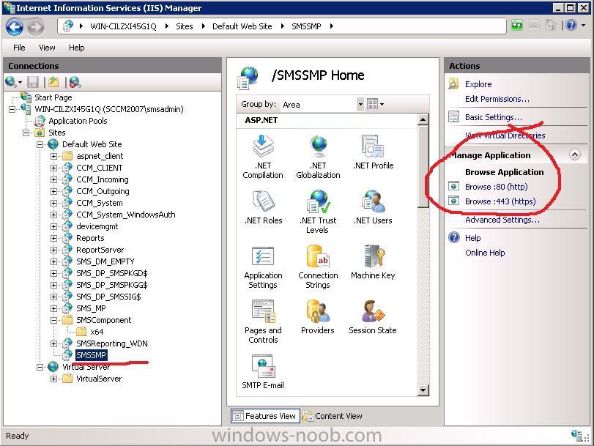Viewport: 594px width, 446px height.
Task: Expand the CCM_CLIENT node
Action: coord(53,168)
